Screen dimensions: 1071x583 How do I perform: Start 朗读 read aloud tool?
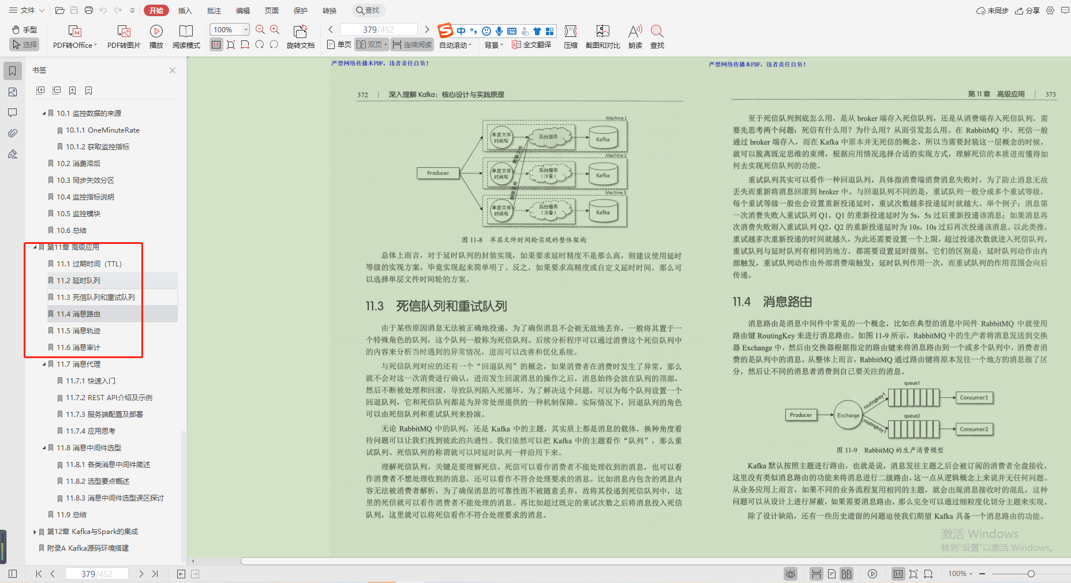coord(635,36)
